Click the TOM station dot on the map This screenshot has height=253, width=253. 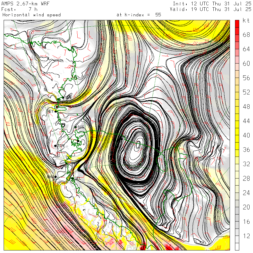55,146
